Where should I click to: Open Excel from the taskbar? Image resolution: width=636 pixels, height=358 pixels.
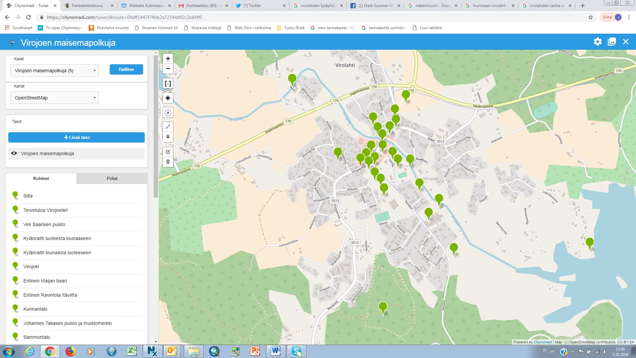point(132,351)
